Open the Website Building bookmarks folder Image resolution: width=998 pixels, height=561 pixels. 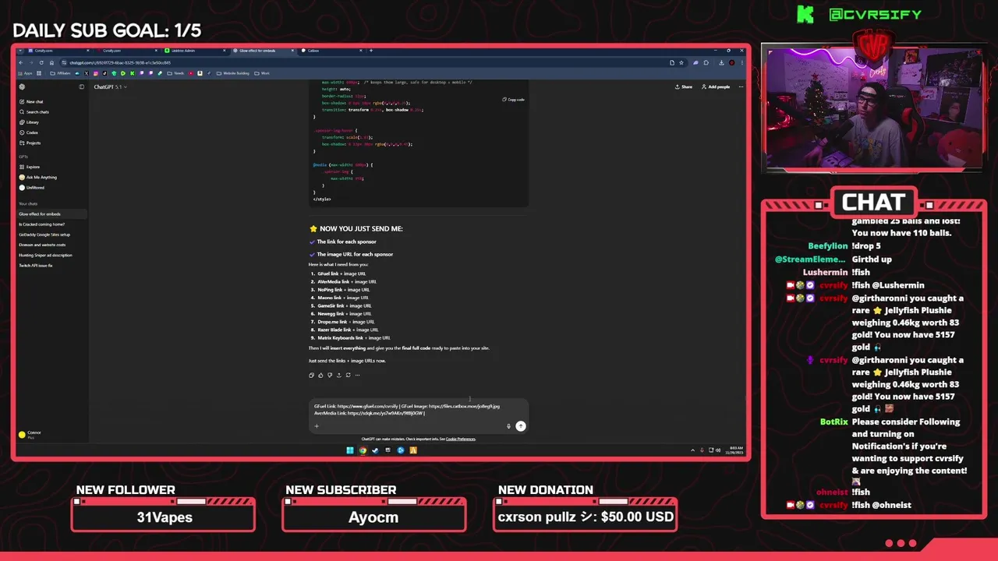point(233,73)
